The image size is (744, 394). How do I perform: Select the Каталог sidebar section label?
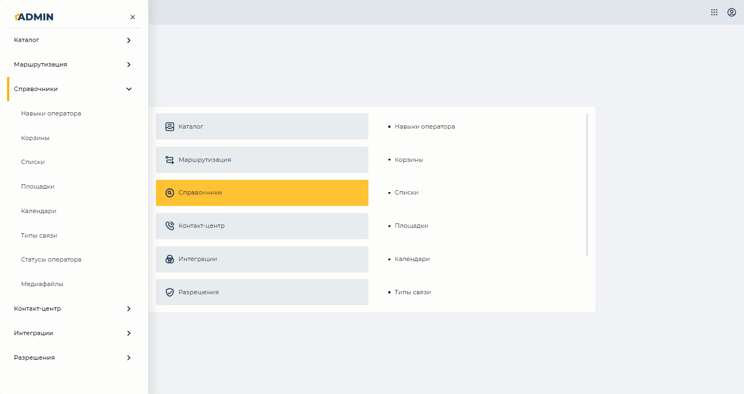click(x=27, y=40)
